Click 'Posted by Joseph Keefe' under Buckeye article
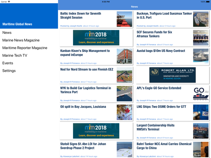The image size is (211, 158). click(148, 26)
